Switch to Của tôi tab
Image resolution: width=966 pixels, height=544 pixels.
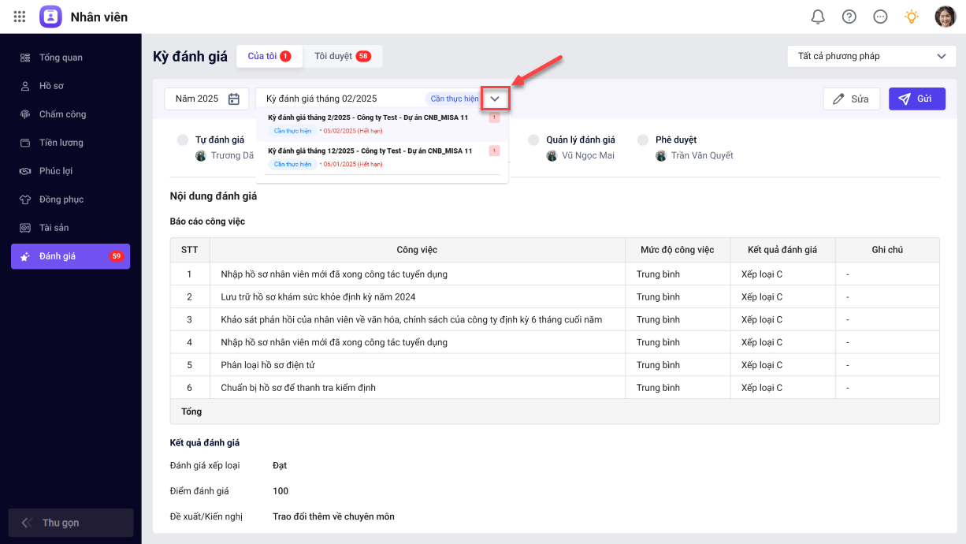click(269, 56)
